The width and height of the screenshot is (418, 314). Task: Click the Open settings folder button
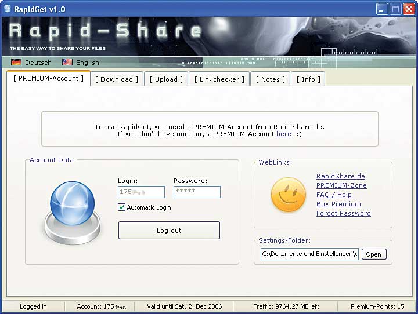point(374,254)
